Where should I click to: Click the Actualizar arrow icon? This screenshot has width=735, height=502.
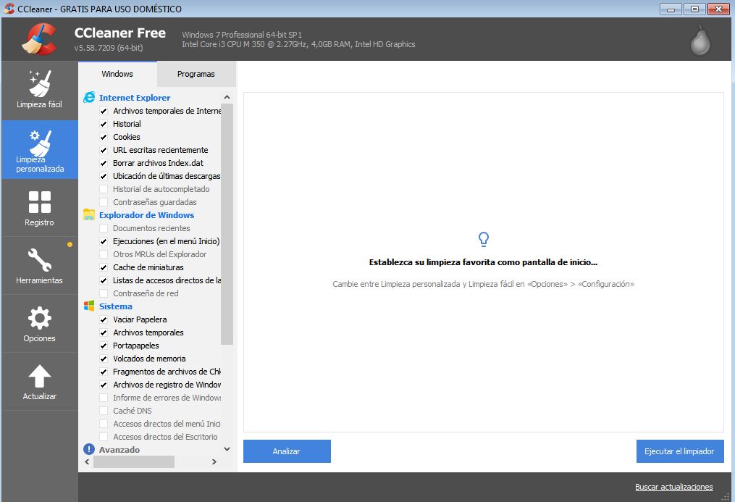[x=40, y=376]
